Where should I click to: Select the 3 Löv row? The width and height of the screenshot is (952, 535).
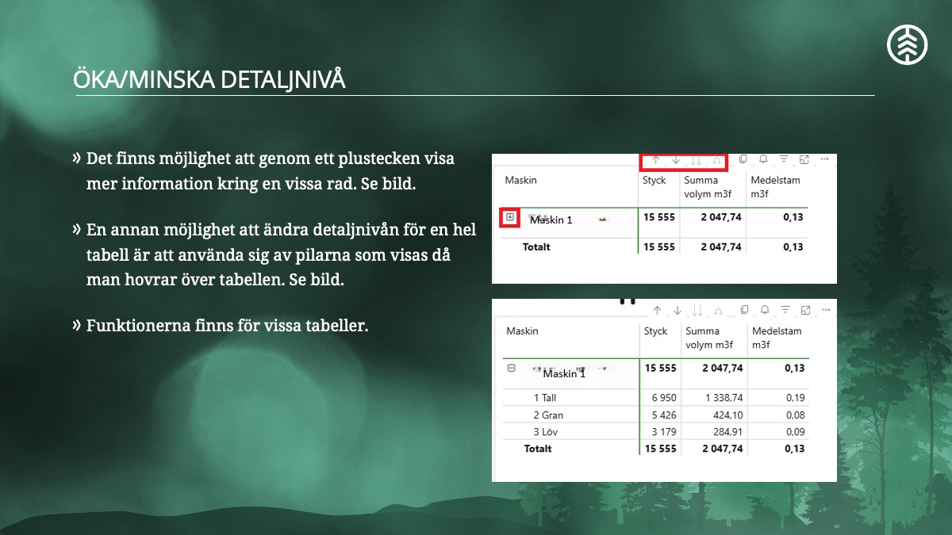point(546,432)
